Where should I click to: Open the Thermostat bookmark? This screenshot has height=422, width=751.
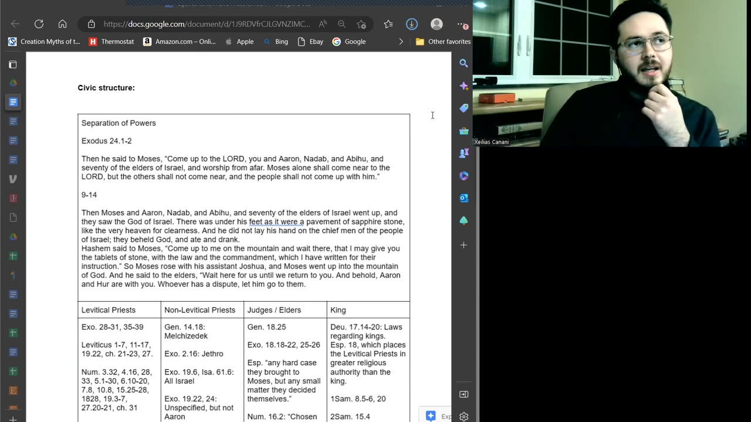(111, 42)
